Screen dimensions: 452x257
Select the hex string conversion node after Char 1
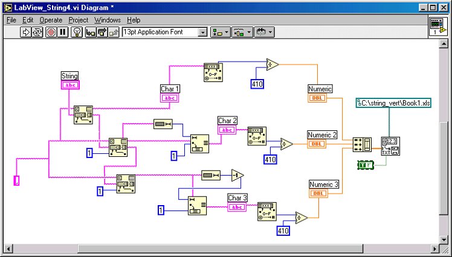click(213, 72)
